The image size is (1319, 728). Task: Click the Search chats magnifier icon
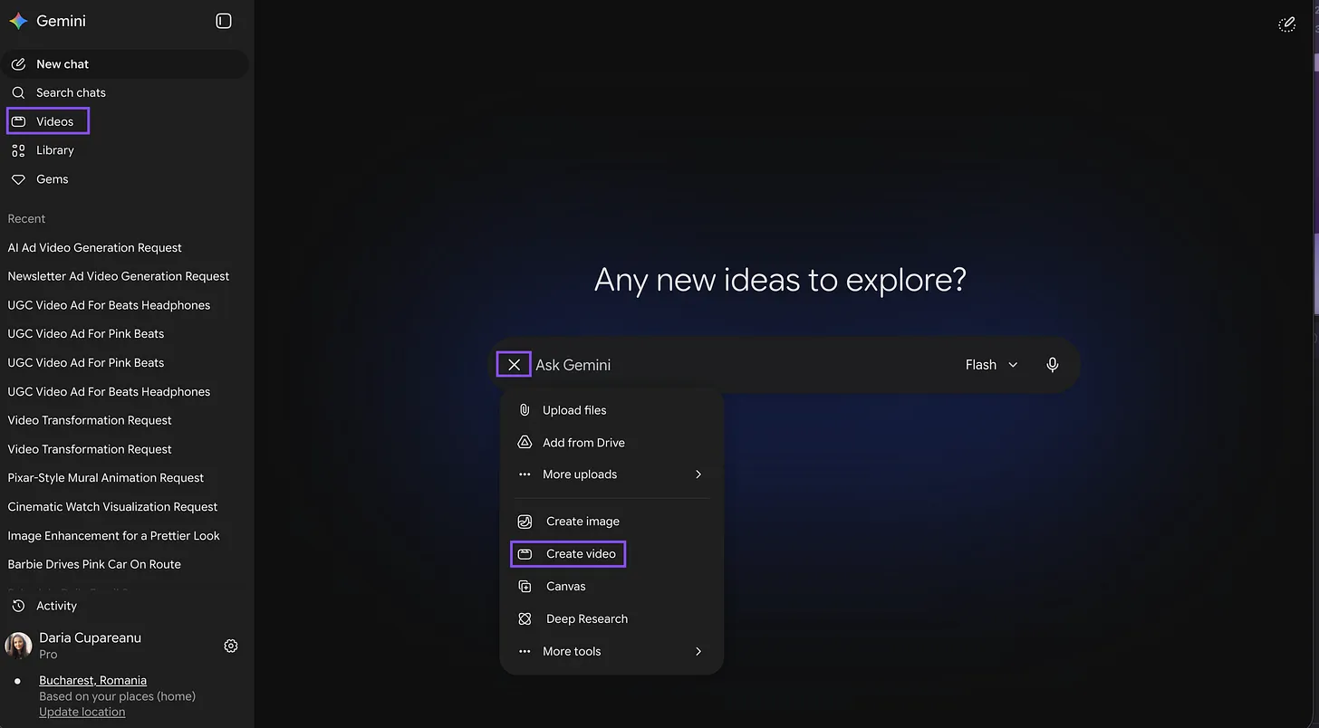18,92
